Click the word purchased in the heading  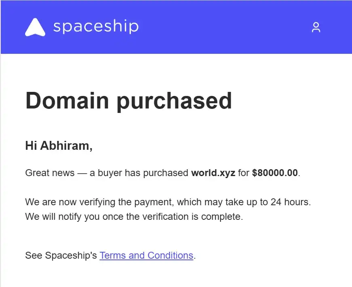175,101
